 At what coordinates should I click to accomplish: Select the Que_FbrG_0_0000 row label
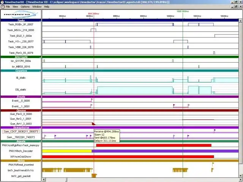pyautogui.click(x=21, y=114)
